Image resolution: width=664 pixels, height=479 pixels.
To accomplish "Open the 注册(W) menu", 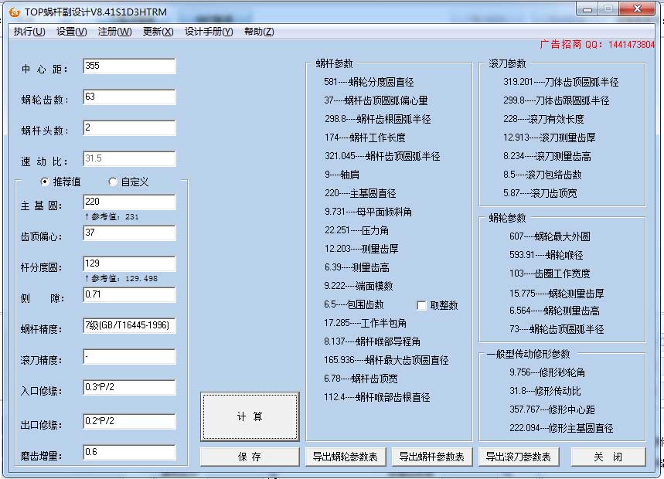I will 114,32.
